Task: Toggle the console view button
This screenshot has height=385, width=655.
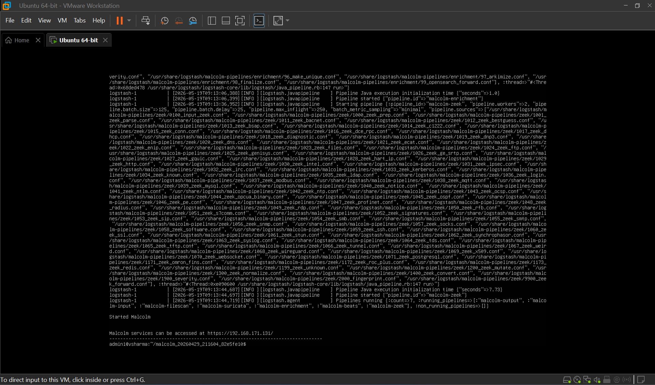Action: click(x=259, y=21)
